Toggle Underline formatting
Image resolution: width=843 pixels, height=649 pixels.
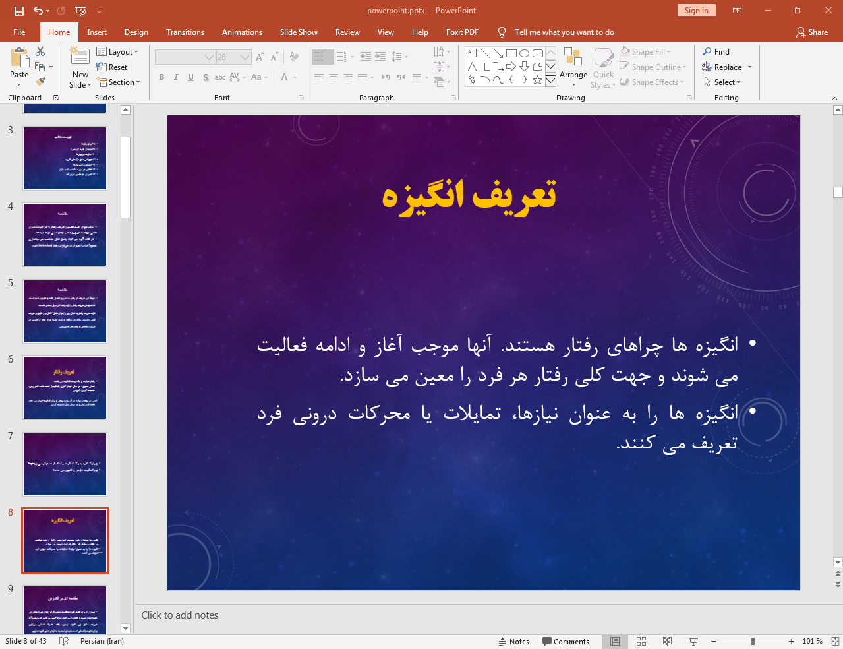coord(190,77)
